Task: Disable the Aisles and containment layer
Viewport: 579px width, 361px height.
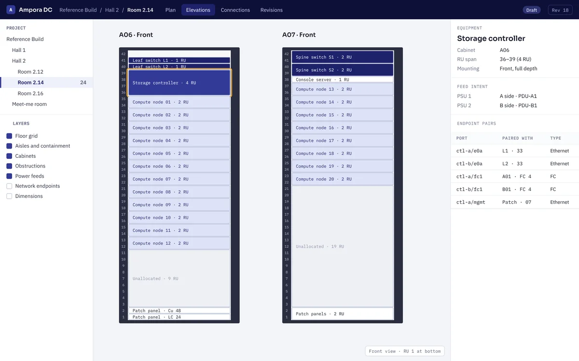Action: pyautogui.click(x=9, y=146)
